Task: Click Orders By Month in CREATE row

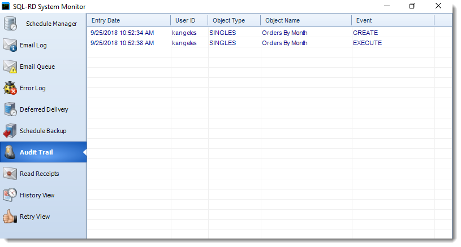Action: [x=285, y=33]
